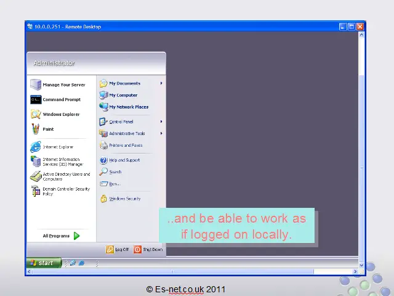The image size is (394, 296).
Task: Maximize the Remote Desktop window
Action: click(x=352, y=27)
